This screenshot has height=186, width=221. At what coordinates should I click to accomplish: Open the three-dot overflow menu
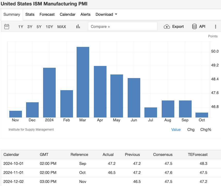coord(216,26)
